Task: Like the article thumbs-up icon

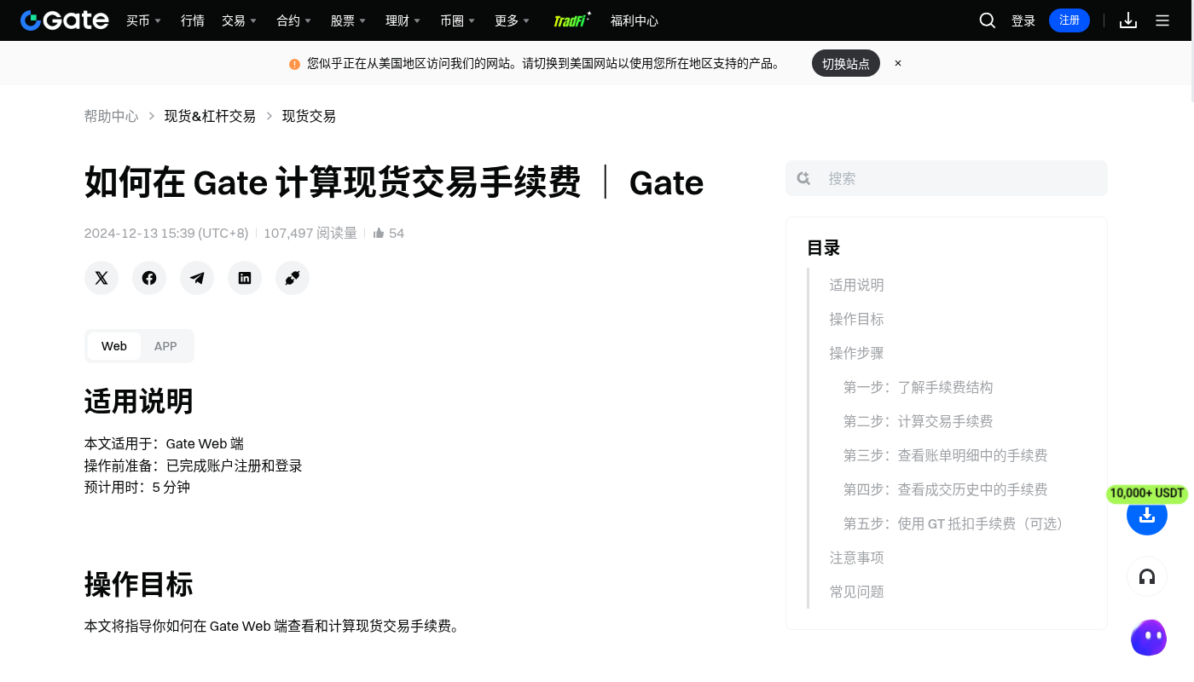Action: tap(379, 233)
